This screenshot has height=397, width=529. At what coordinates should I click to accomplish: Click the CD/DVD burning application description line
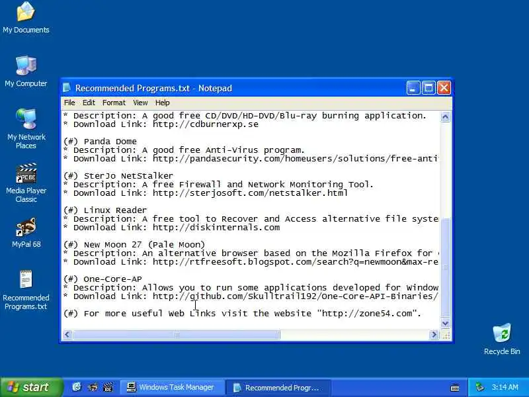tap(245, 115)
